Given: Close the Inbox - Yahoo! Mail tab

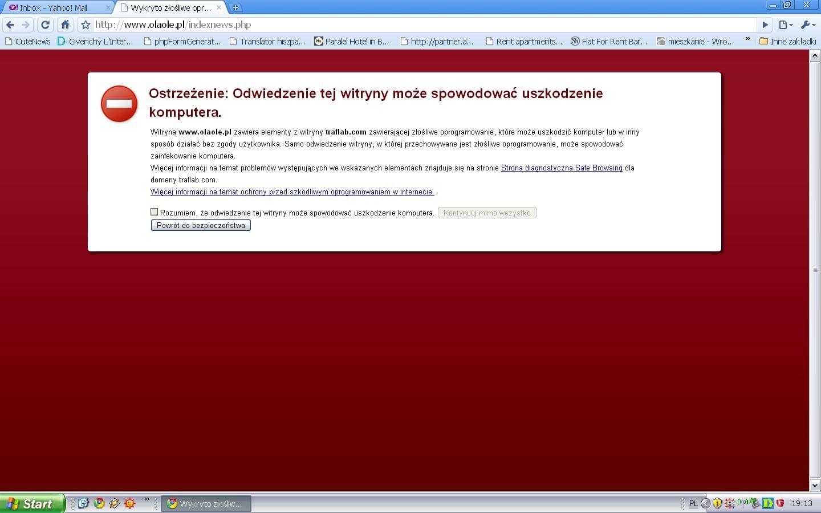Looking at the screenshot, I should coord(108,7).
